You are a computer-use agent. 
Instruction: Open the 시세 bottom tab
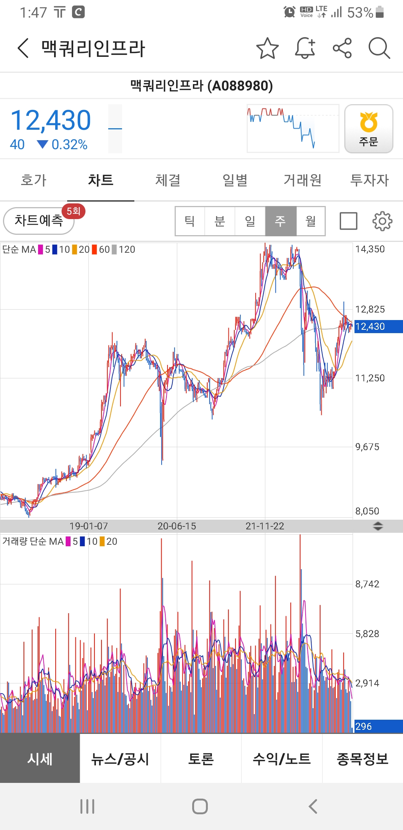(40, 759)
